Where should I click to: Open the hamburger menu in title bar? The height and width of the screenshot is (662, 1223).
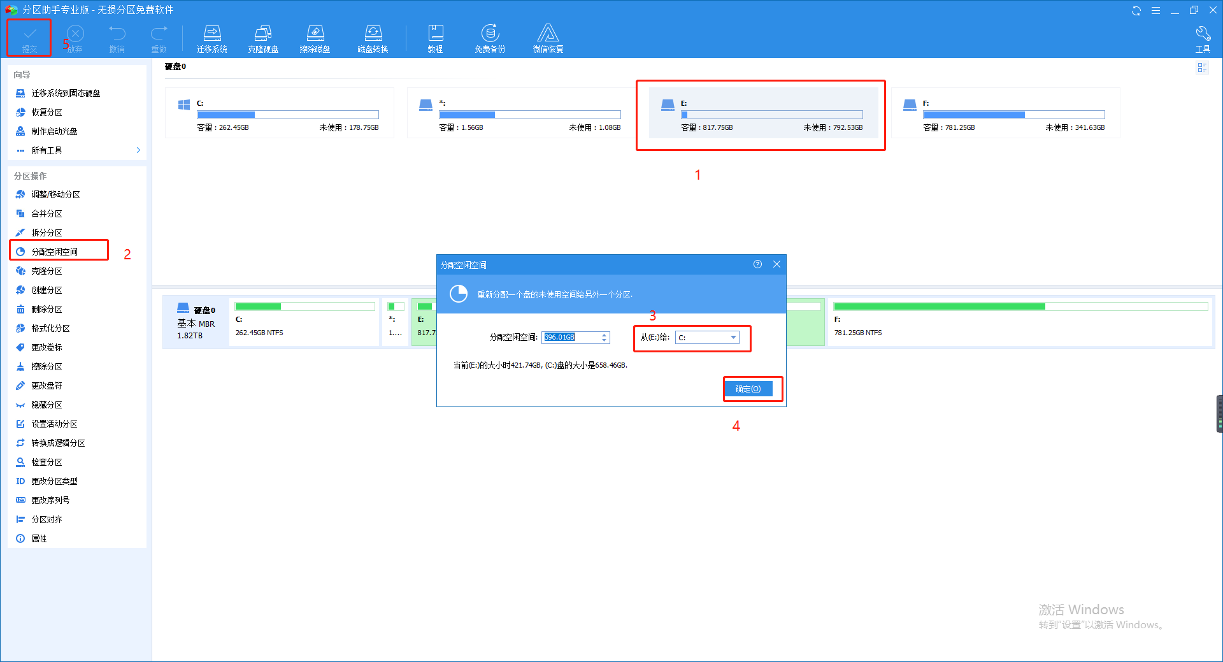point(1155,10)
